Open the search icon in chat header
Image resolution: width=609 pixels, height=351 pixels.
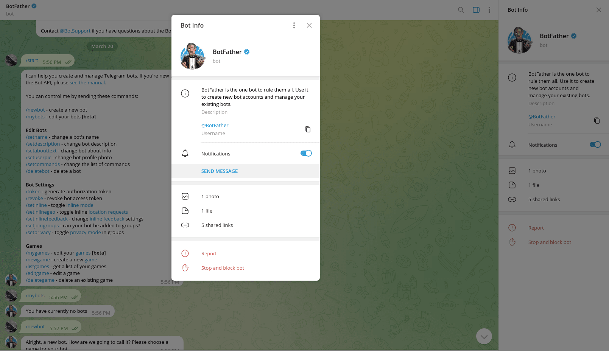coord(461,10)
